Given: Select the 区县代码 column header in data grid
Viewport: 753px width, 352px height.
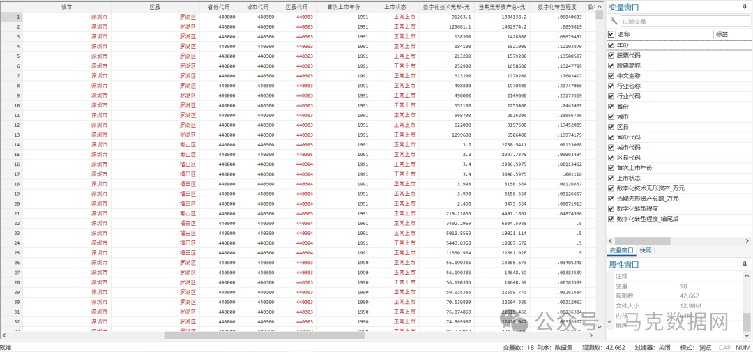Looking at the screenshot, I should tap(297, 7).
